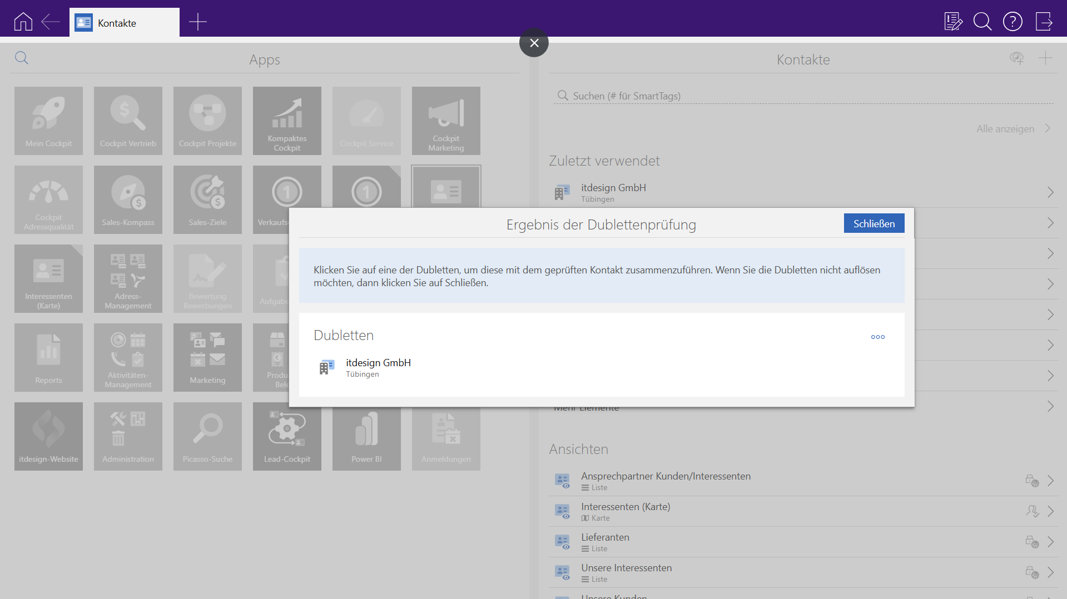Open global search in the purple header
The image size is (1067, 599).
point(982,22)
